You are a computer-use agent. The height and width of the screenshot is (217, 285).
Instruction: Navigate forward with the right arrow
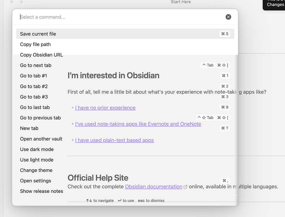[x=21, y=2]
